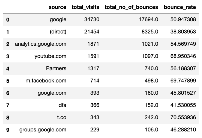This screenshot has width=202, height=138.
Task: Click the t.co source cell
Action: (62, 117)
